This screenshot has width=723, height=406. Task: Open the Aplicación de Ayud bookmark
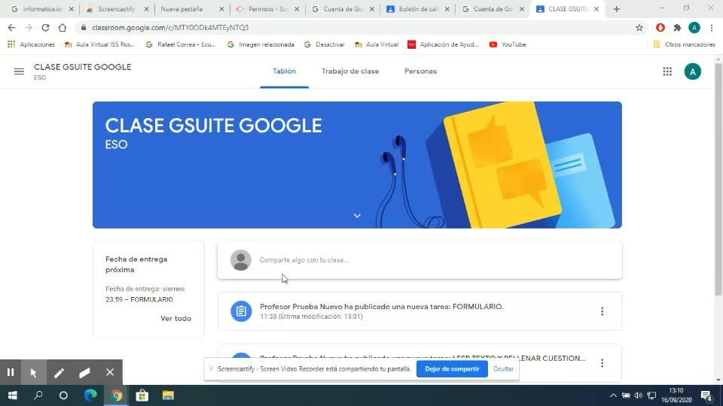[444, 44]
